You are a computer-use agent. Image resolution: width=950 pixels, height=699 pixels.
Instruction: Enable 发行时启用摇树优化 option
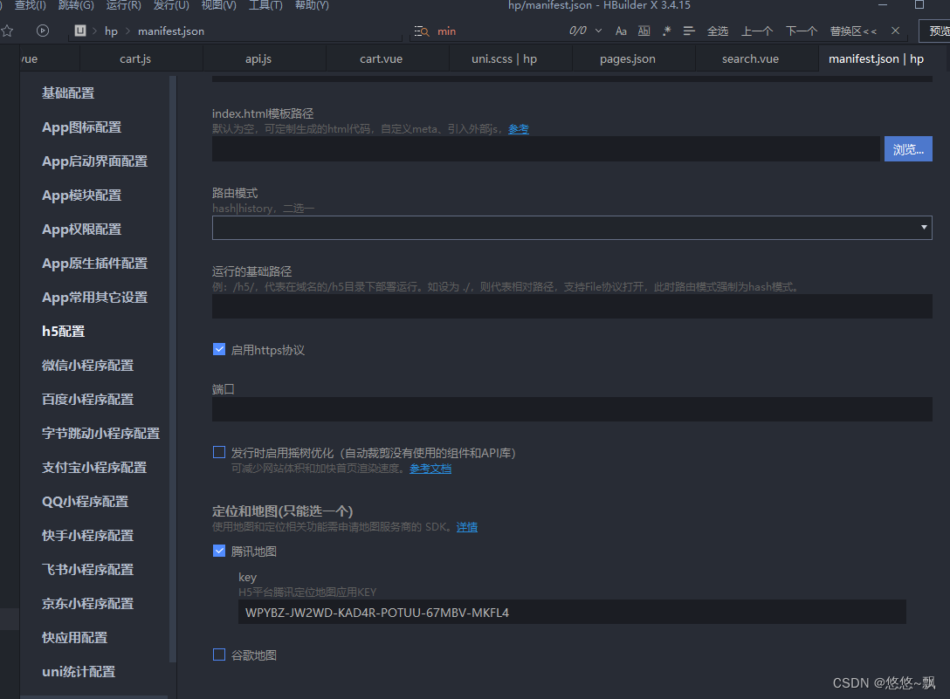[219, 452]
